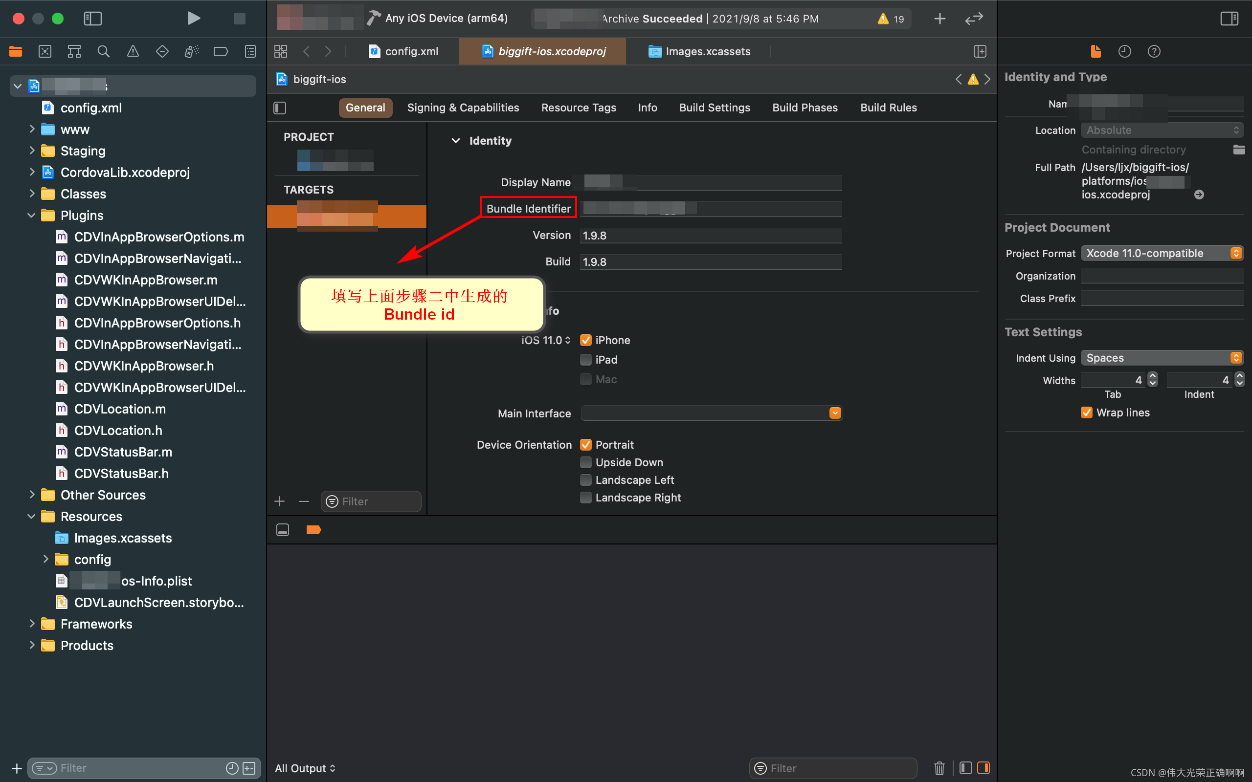Expand the www folder
1252x782 pixels.
[x=32, y=129]
